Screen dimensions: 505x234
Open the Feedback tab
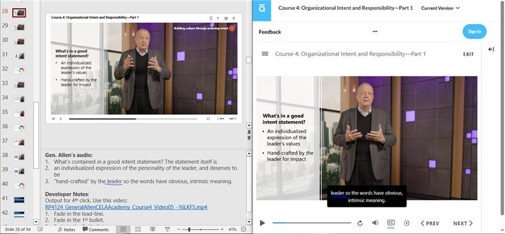coord(270,32)
